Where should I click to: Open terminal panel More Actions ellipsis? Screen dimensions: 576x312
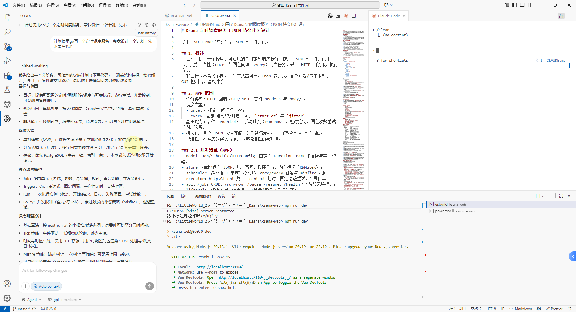[550, 196]
